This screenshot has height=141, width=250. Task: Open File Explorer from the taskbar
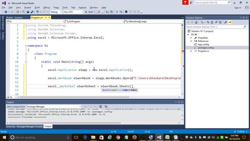click(93, 137)
